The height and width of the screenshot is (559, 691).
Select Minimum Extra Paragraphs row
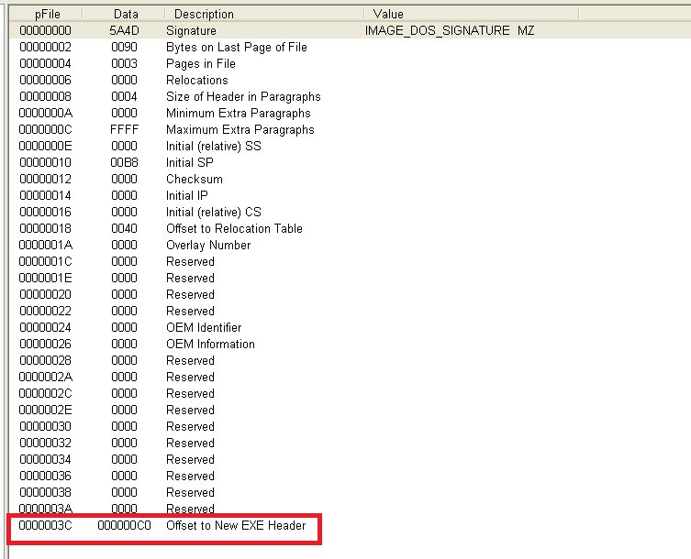coord(238,113)
